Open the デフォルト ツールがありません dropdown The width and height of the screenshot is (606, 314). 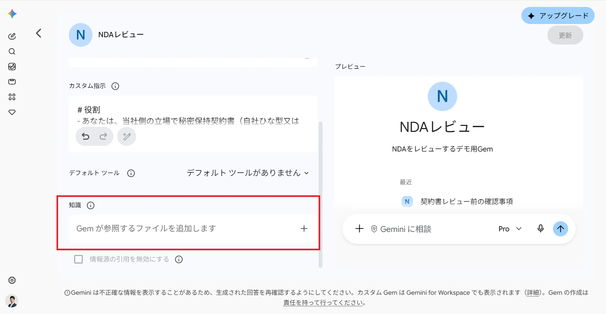[x=248, y=173]
